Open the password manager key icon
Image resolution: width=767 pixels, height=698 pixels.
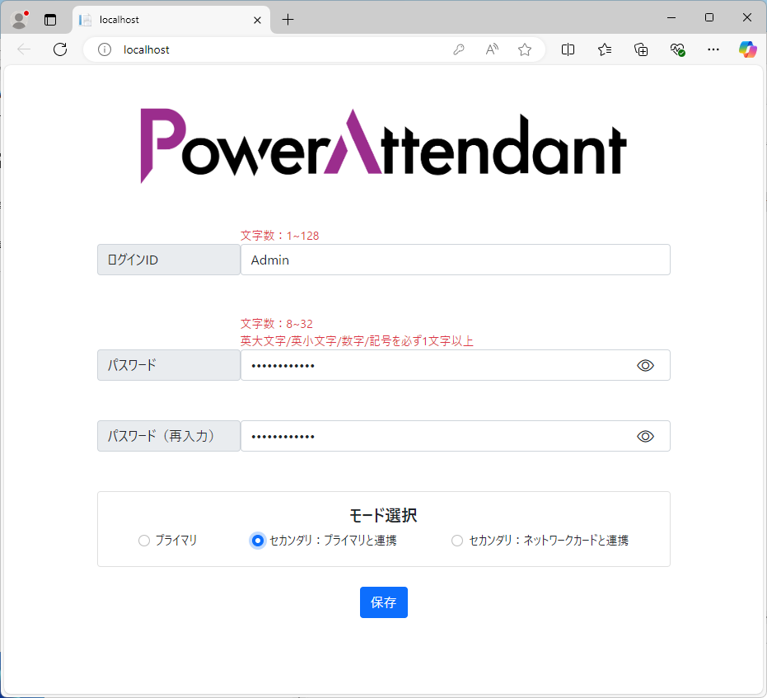[x=459, y=49]
